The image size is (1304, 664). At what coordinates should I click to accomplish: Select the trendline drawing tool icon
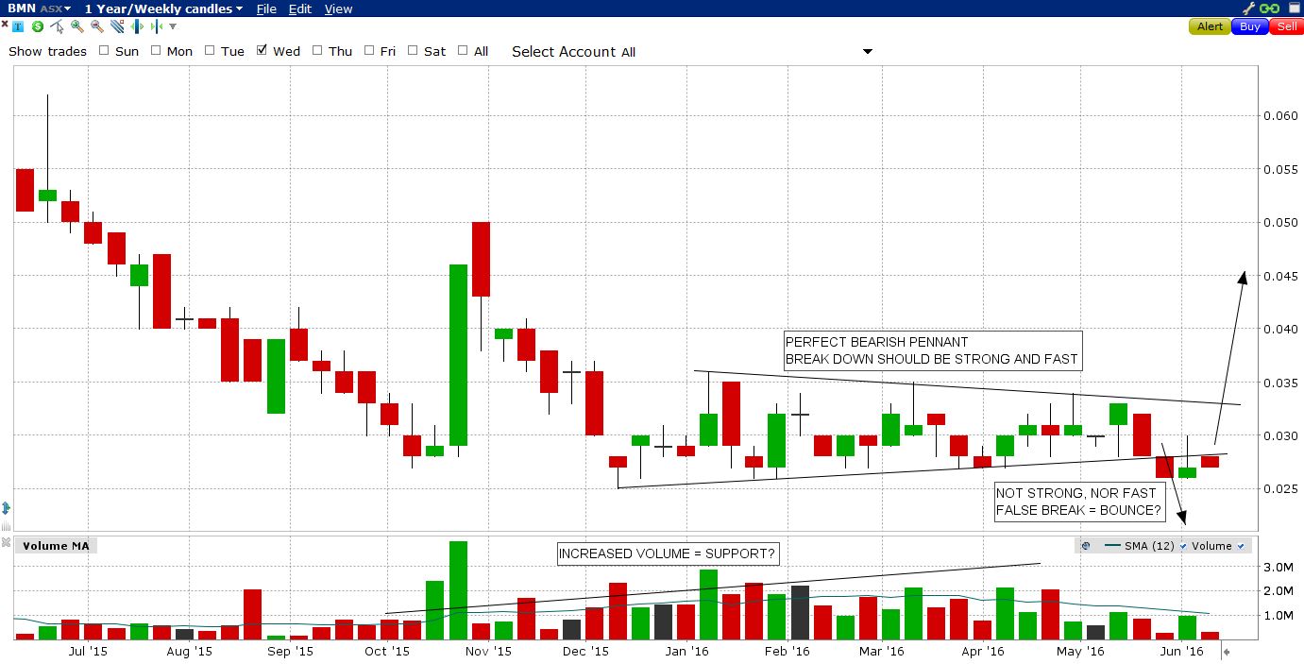pyautogui.click(x=117, y=26)
